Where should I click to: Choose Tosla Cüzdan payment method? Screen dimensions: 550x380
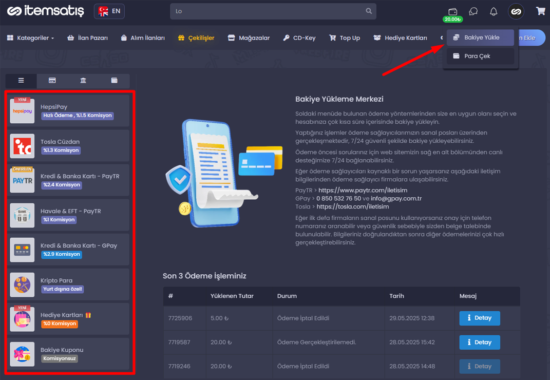click(x=68, y=146)
